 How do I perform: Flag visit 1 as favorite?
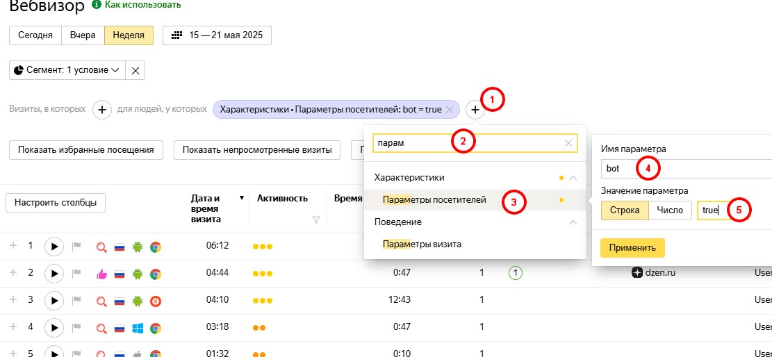coord(76,246)
